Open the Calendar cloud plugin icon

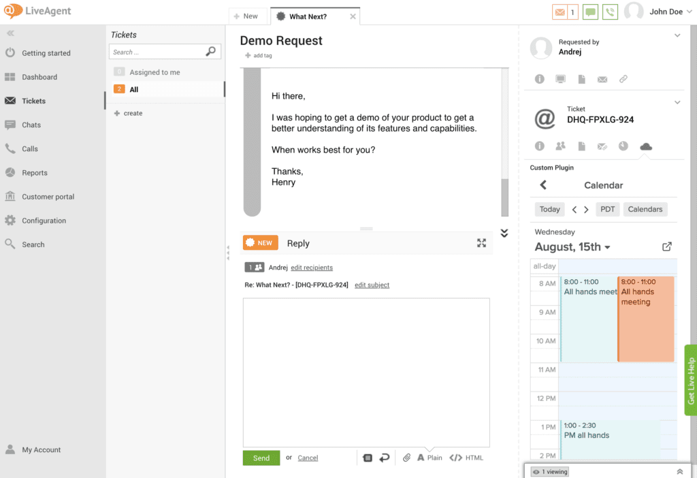point(645,146)
